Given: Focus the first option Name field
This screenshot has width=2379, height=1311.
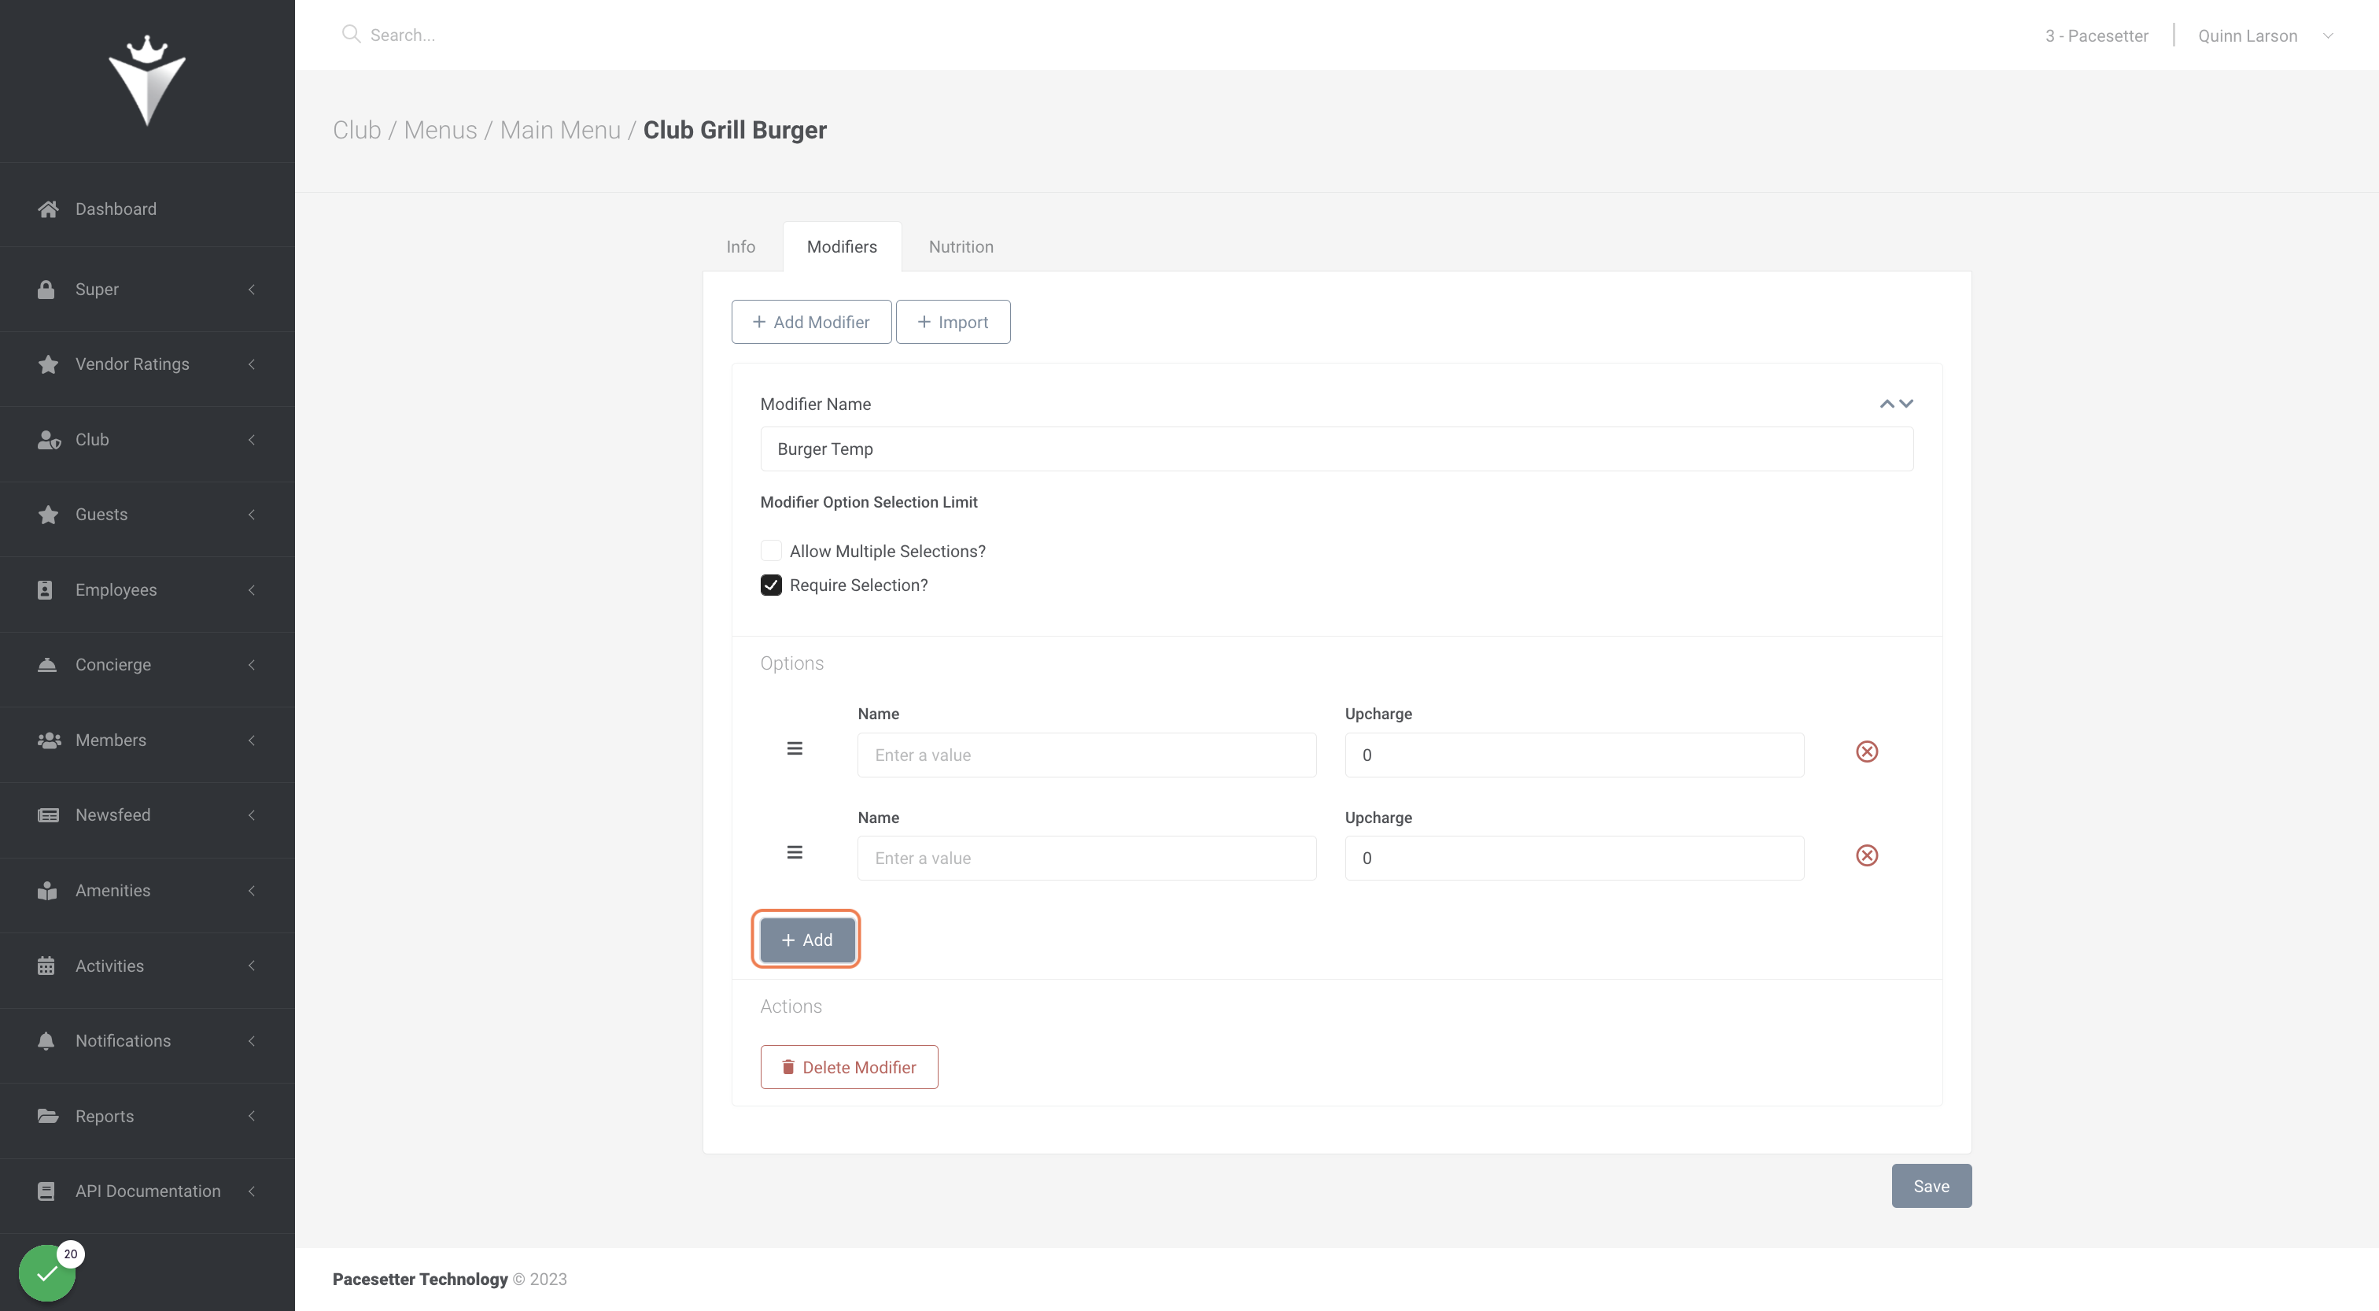Looking at the screenshot, I should pyautogui.click(x=1087, y=755).
